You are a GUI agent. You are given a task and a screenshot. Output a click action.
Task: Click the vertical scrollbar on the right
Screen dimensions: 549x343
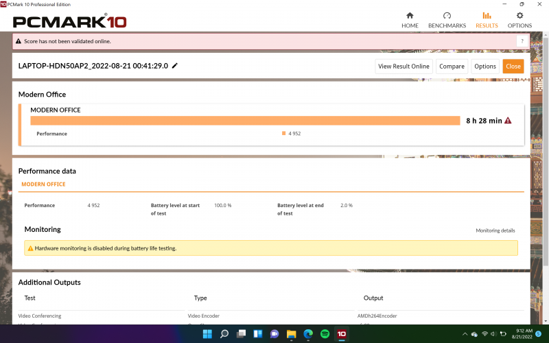[x=546, y=150]
